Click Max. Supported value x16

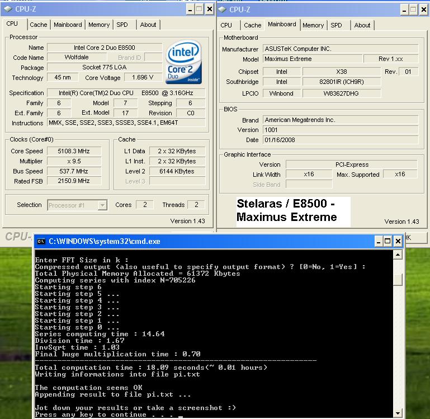[x=400, y=174]
